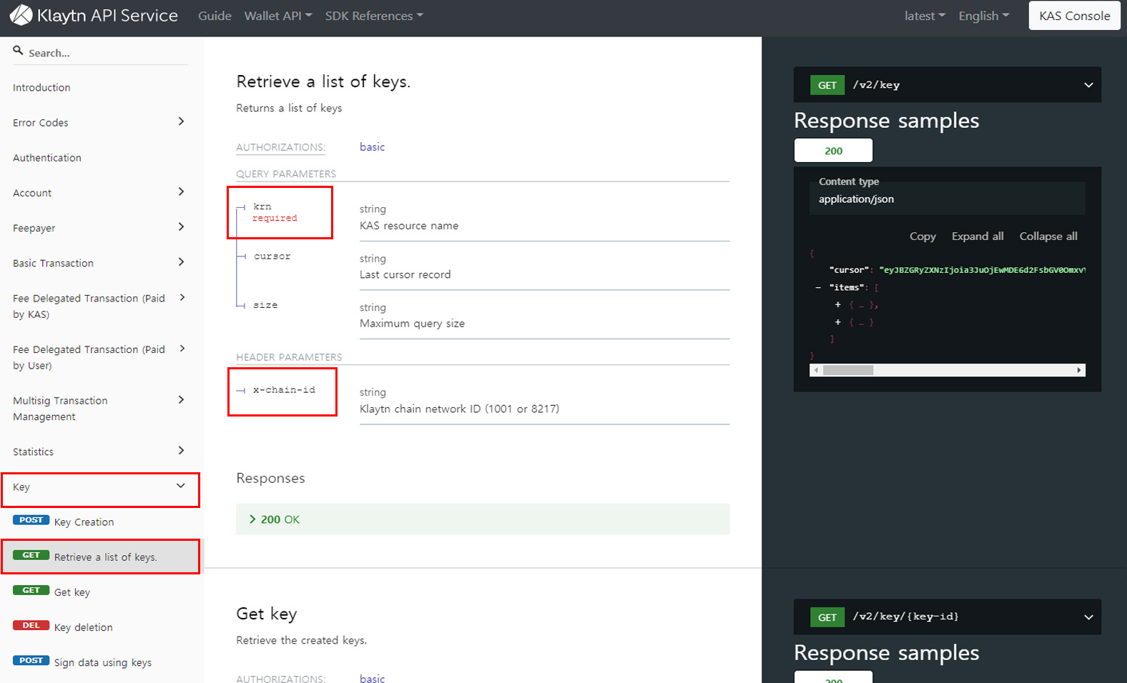Click Collapse all in response sample
This screenshot has height=683, width=1127.
coord(1048,236)
